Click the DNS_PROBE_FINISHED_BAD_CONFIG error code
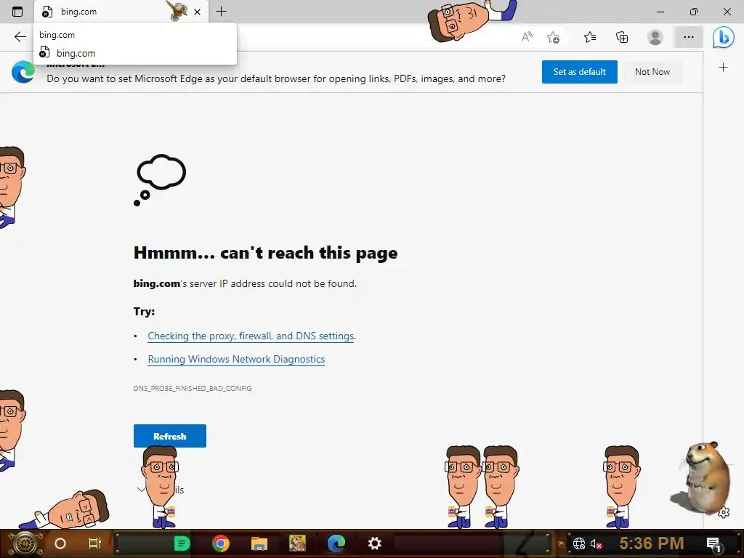The width and height of the screenshot is (744, 558). point(193,388)
